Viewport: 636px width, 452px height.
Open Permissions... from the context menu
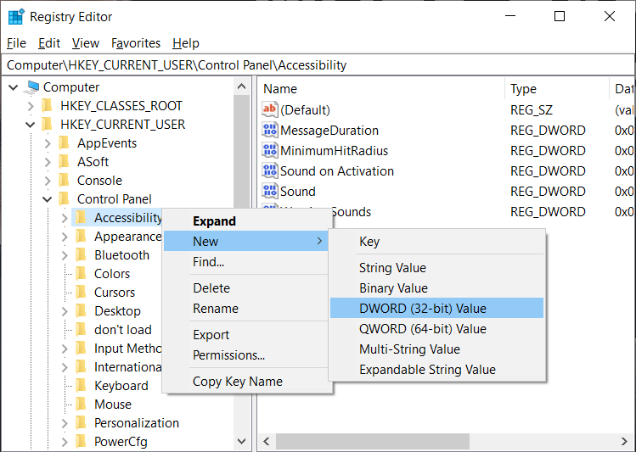246,354
